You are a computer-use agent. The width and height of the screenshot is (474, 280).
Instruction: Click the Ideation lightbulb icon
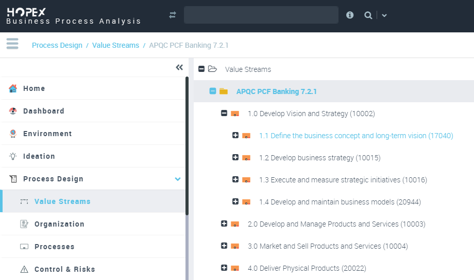tap(13, 156)
